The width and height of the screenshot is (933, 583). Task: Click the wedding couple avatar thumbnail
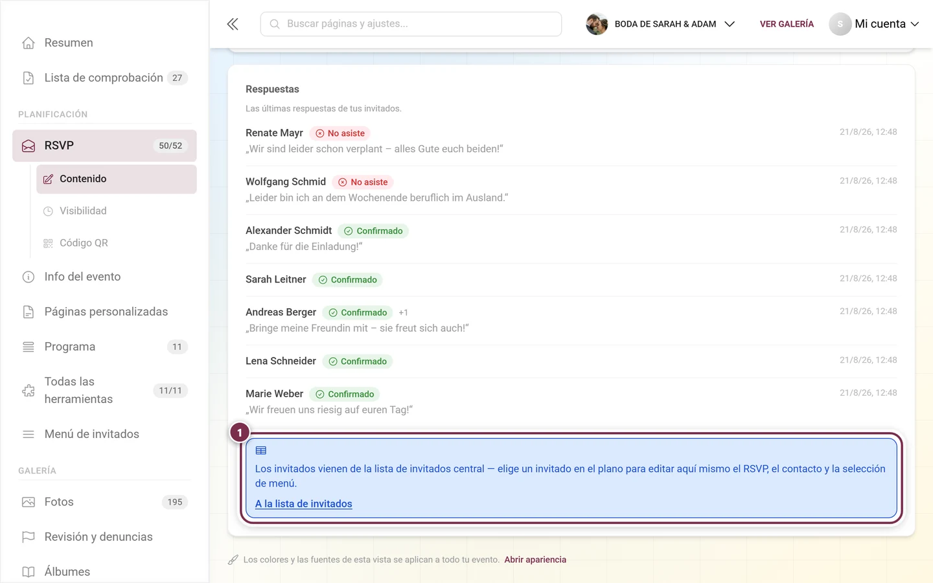597,24
